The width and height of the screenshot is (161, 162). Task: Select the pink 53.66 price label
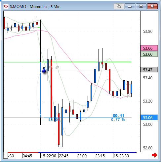point(149,48)
